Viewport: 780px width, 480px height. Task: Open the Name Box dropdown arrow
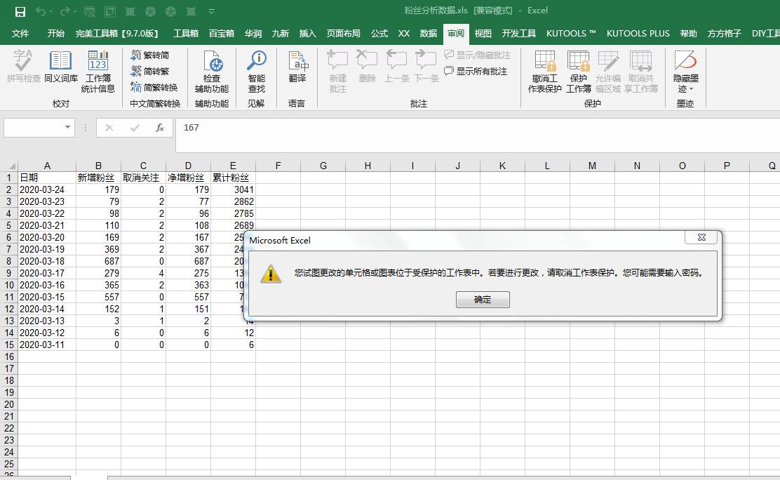pos(68,128)
